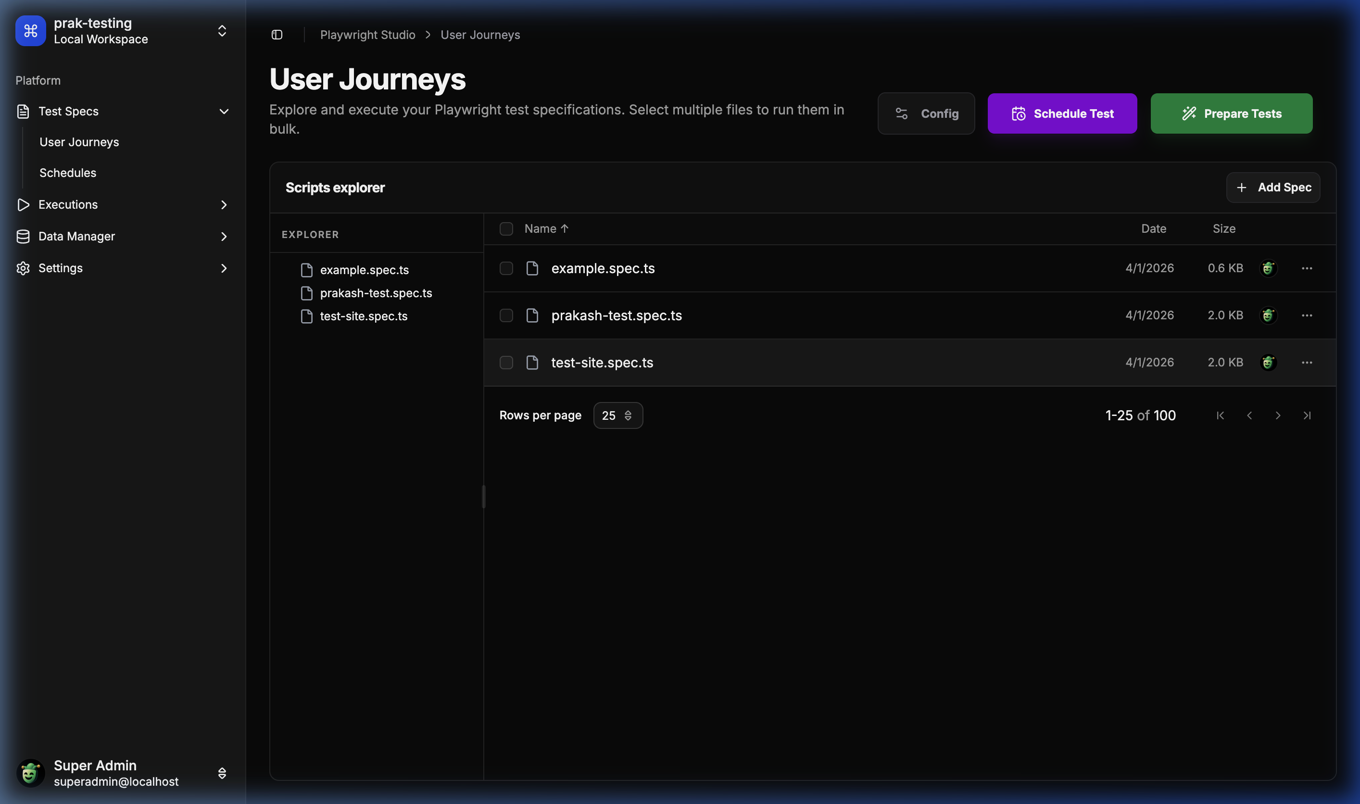Click the Schedule Test button
Screen dimensions: 1360x804
click(1062, 114)
